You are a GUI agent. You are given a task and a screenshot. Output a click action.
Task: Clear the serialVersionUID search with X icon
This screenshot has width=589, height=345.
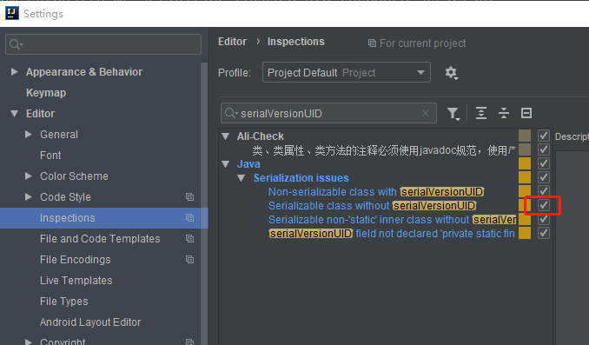[425, 113]
